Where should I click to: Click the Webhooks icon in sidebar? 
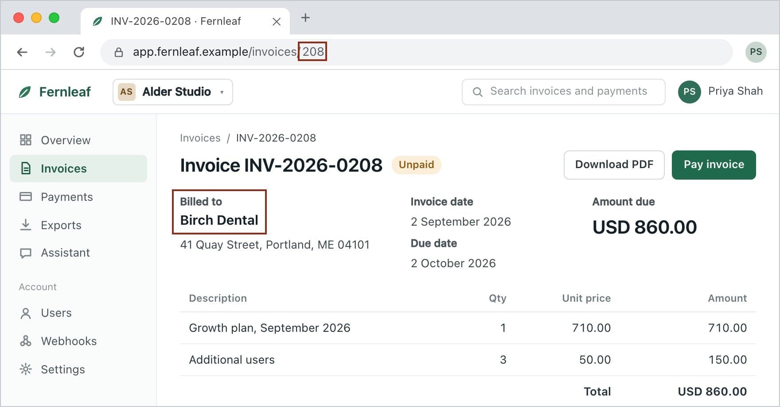click(26, 341)
